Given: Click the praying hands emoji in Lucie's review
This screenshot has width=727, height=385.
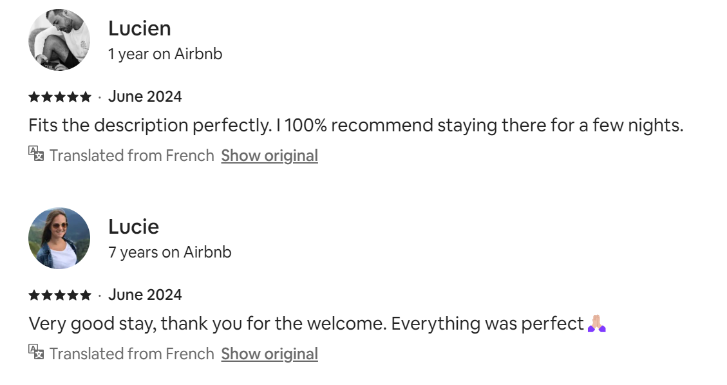Looking at the screenshot, I should click(597, 323).
